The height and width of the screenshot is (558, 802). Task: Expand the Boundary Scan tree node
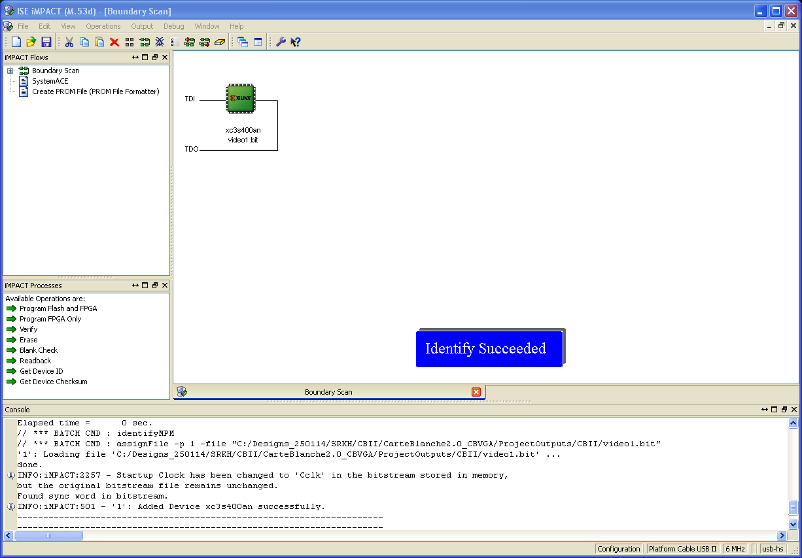[10, 71]
